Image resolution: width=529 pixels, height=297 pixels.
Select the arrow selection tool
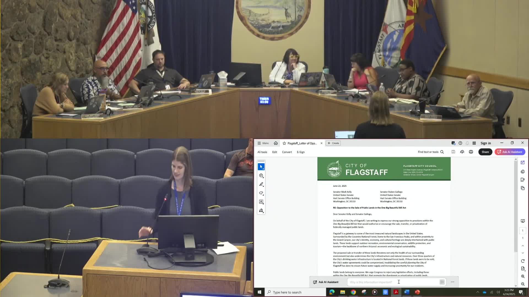click(x=261, y=167)
